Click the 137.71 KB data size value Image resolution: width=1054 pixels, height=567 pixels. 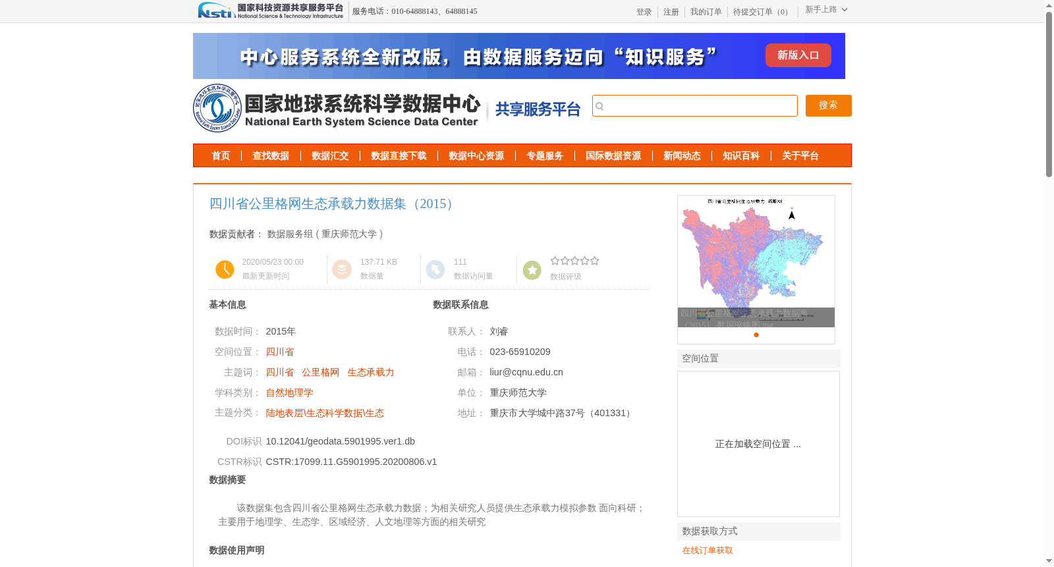pos(379,262)
